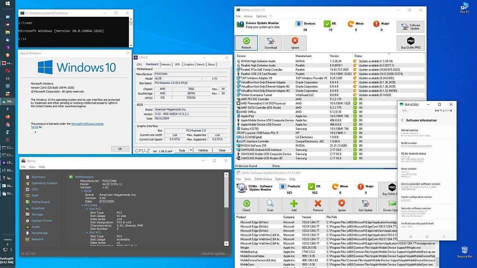Open Software Update from DUMo
Image resolution: width=477 pixels, height=268 pixels.
click(x=411, y=27)
